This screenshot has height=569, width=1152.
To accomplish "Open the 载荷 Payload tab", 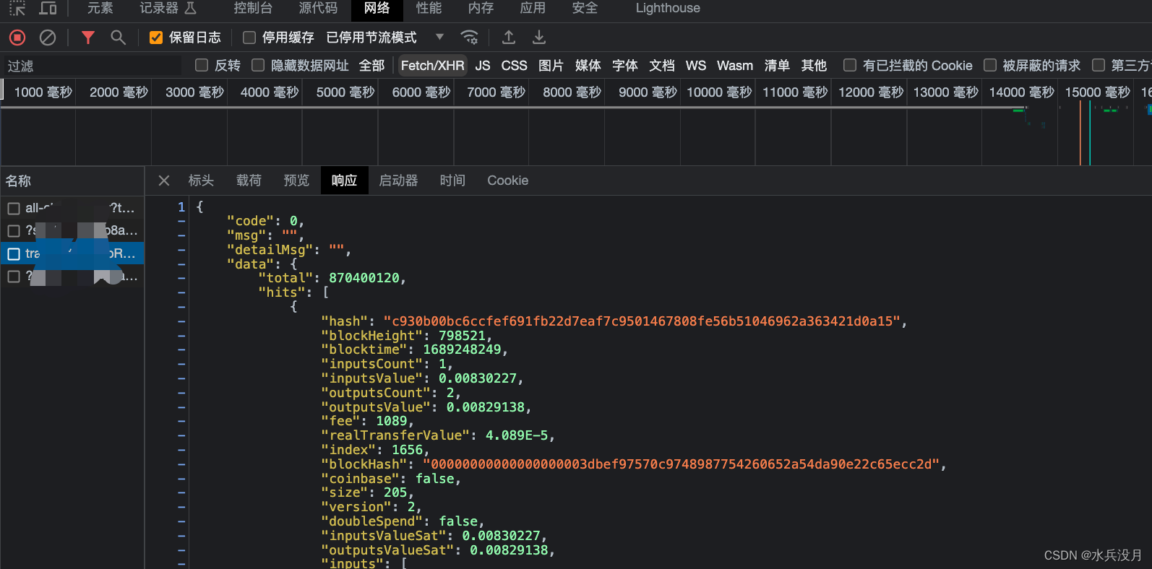I will point(249,181).
